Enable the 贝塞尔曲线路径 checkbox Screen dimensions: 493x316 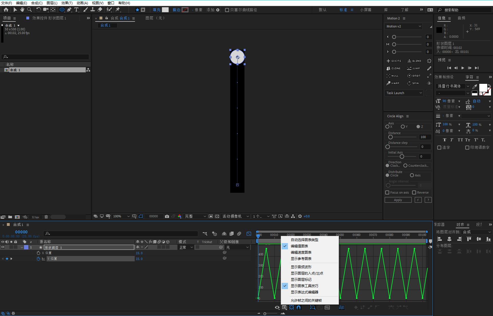(x=227, y=10)
